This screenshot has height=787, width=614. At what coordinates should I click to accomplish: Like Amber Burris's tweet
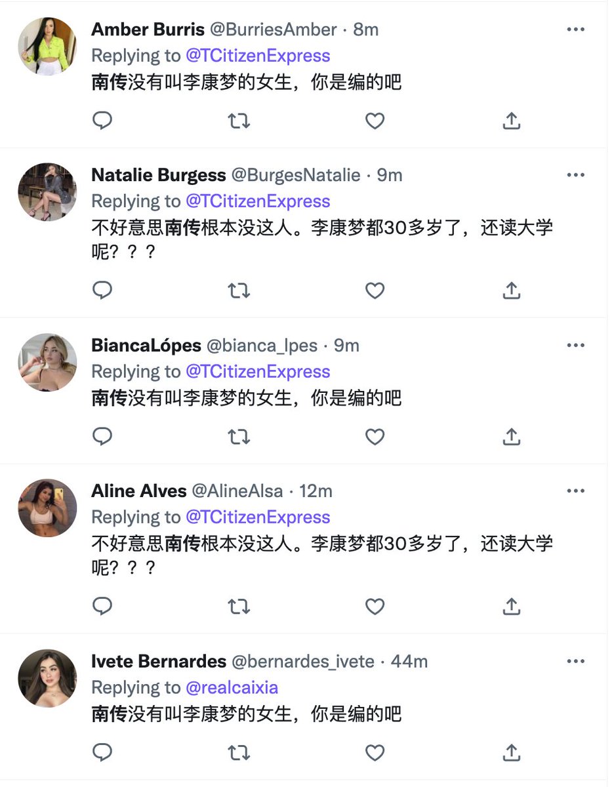(375, 121)
